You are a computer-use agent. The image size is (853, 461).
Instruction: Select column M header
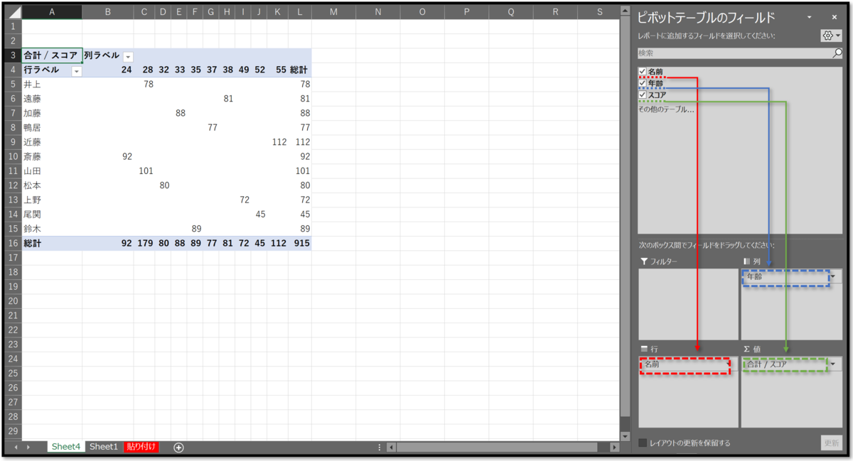(x=333, y=12)
